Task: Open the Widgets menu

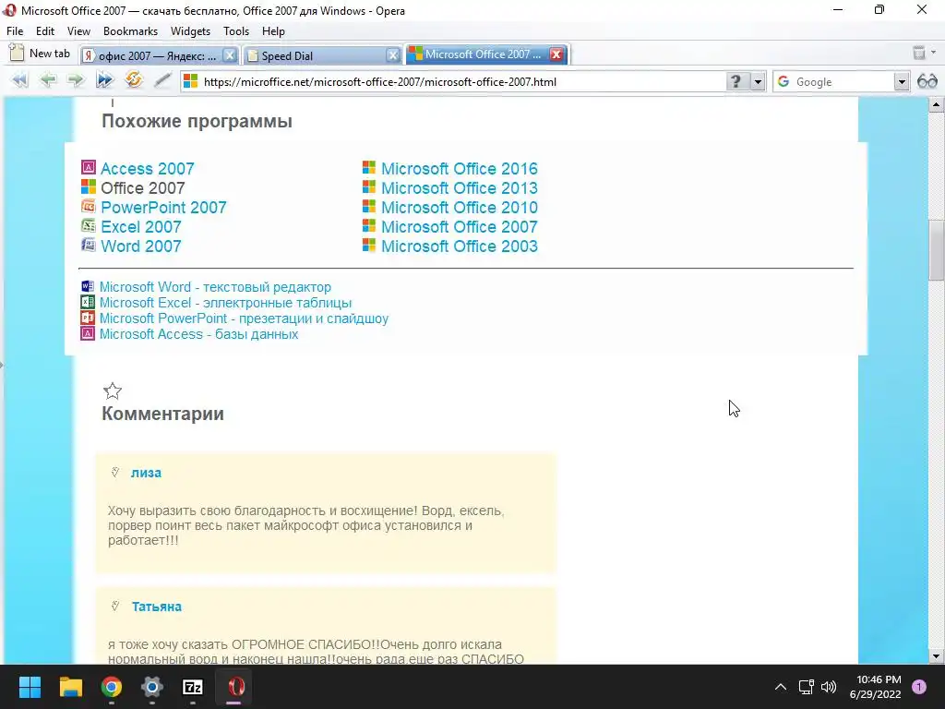Action: click(x=190, y=31)
